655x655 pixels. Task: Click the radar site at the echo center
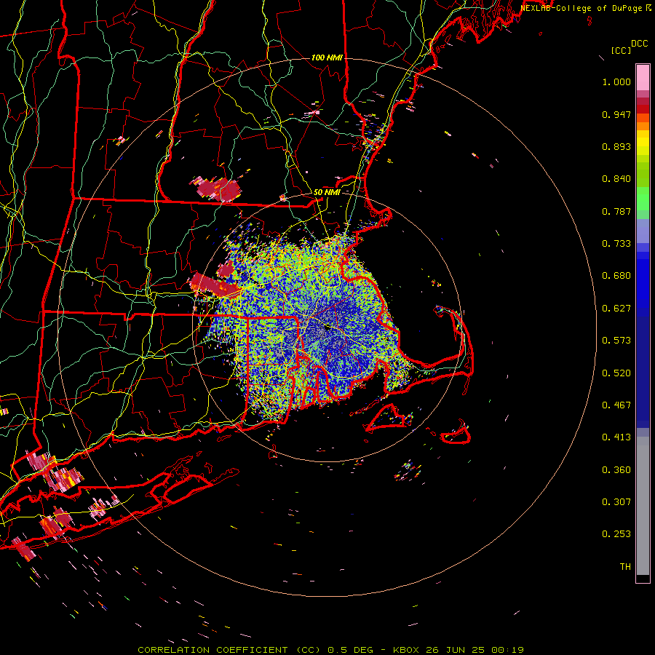click(327, 328)
